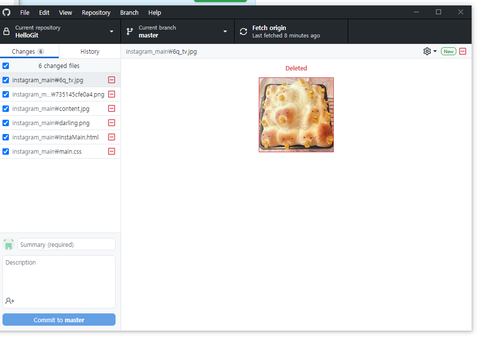Open diff settings gear icon

pos(427,51)
